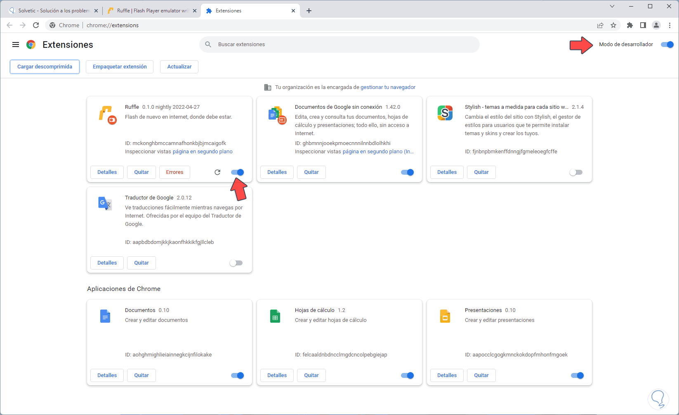
Task: Enable the Stylish extension toggle
Action: click(x=575, y=172)
